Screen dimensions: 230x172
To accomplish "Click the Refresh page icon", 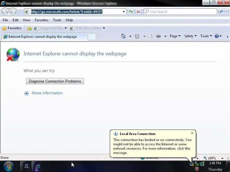I will (131, 11).
